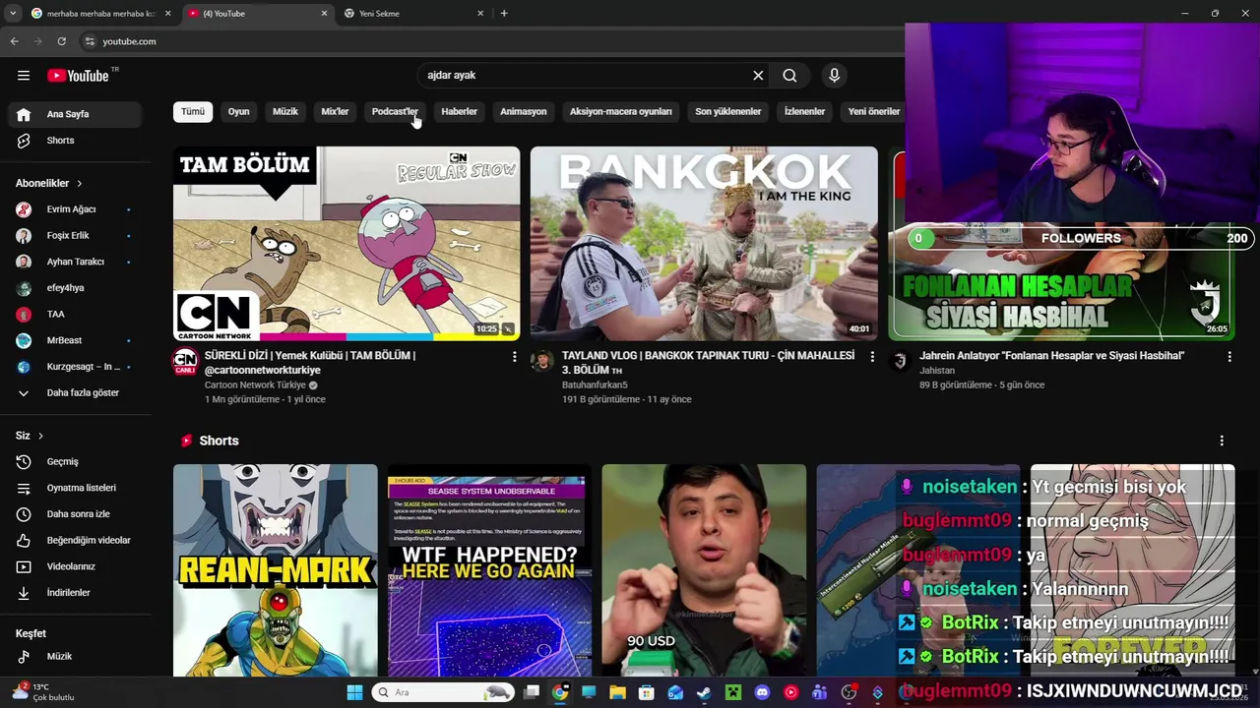Viewport: 1260px width, 708px height.
Task: Click the YouTube logo
Action: coord(78,76)
